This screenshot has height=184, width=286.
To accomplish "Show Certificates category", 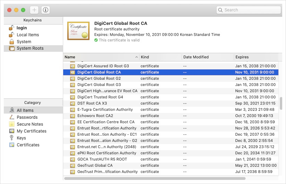I will (34, 145).
